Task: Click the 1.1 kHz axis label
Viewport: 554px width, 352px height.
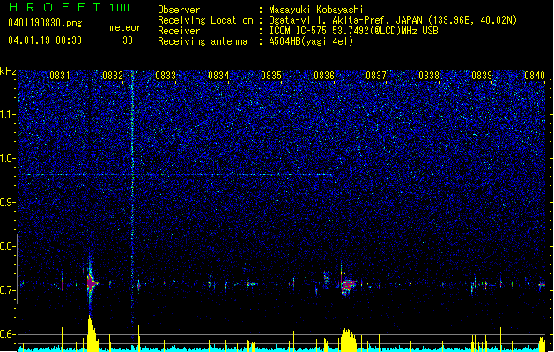Action: (x=8, y=114)
